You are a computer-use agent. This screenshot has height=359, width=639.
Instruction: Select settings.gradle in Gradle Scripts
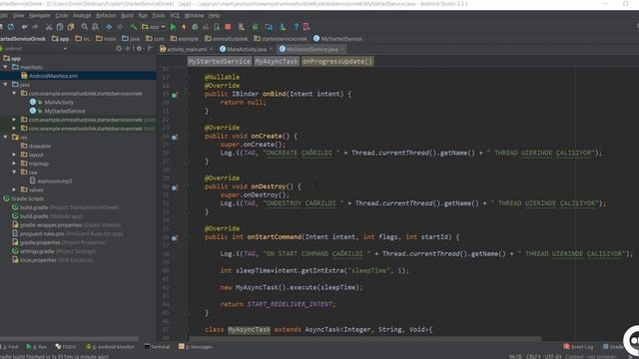click(x=53, y=251)
